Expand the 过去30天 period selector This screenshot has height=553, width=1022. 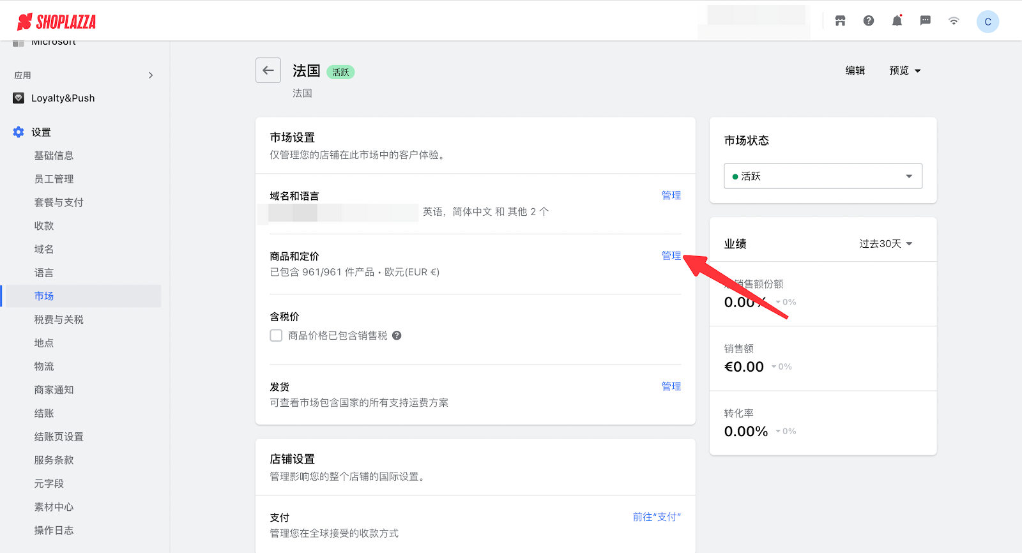click(885, 243)
